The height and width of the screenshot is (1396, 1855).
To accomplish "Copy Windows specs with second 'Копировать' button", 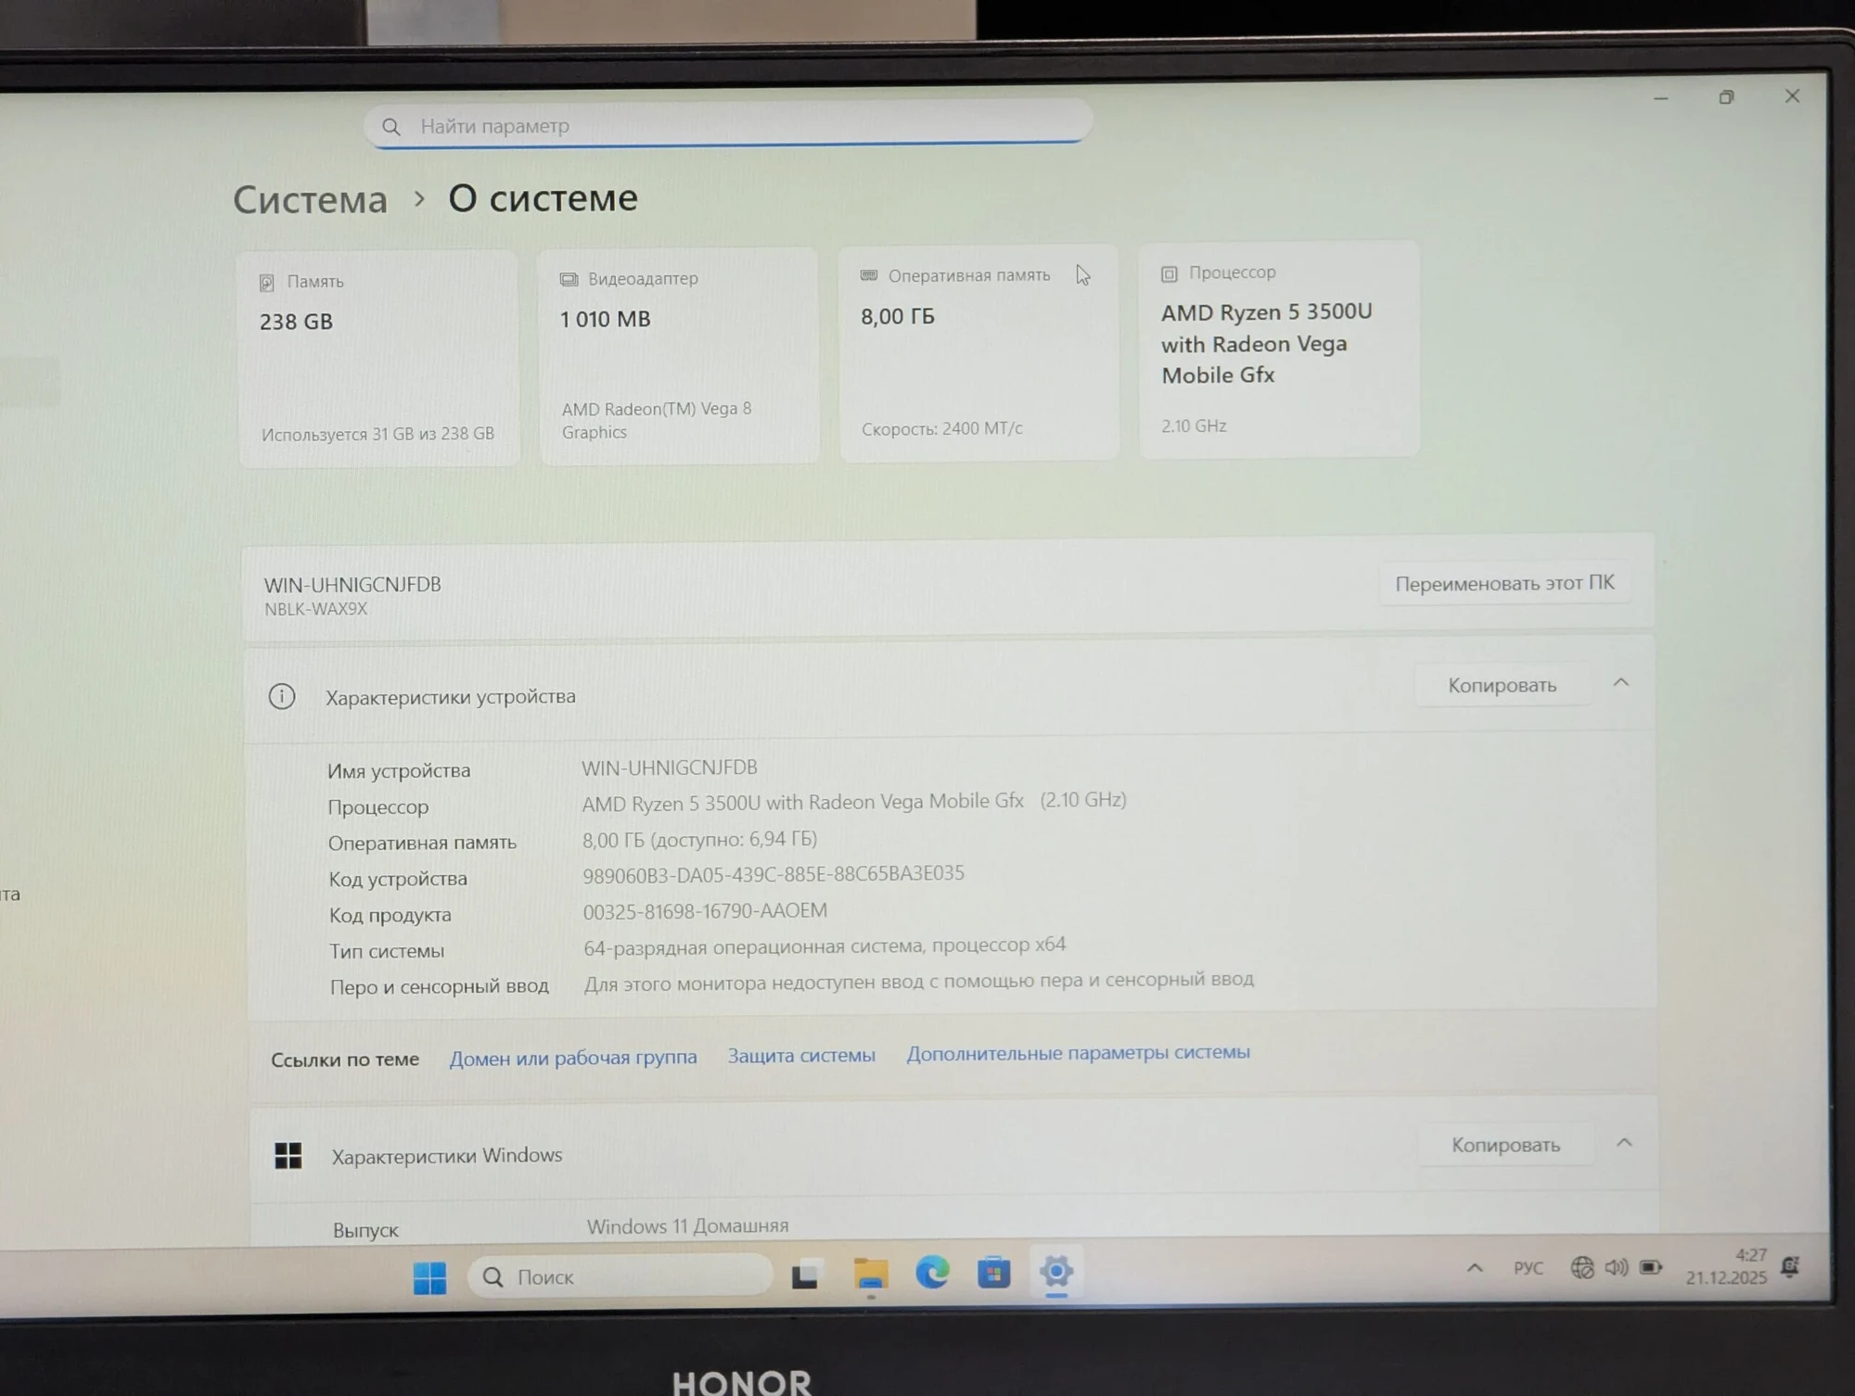I will coord(1505,1145).
